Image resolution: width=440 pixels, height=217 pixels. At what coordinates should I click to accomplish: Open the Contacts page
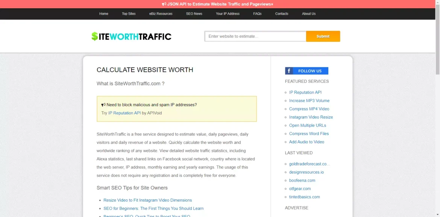pyautogui.click(x=281, y=14)
